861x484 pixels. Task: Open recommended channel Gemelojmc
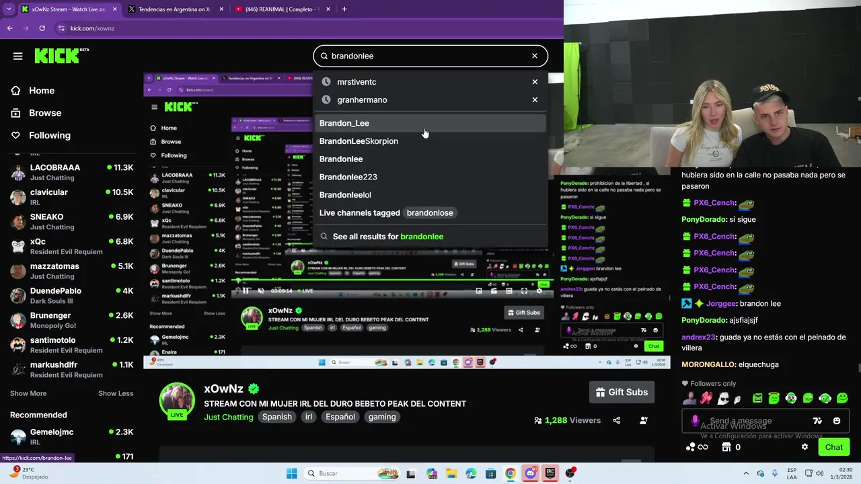coord(71,436)
